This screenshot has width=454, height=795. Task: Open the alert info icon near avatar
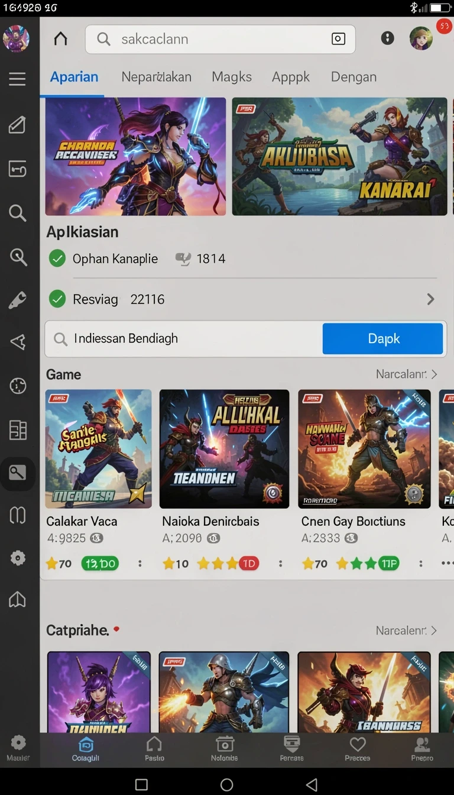pos(387,38)
